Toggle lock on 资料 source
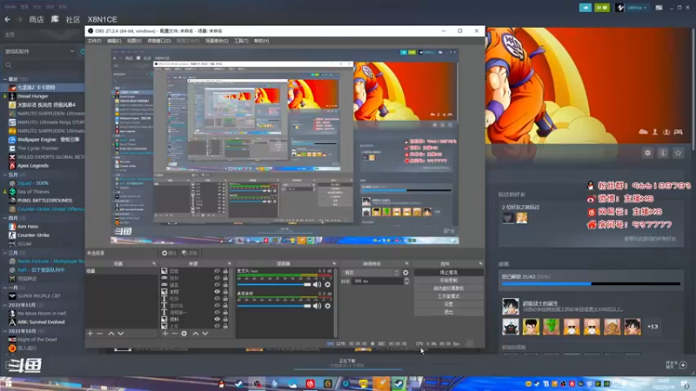The height and width of the screenshot is (391, 696). click(x=225, y=319)
